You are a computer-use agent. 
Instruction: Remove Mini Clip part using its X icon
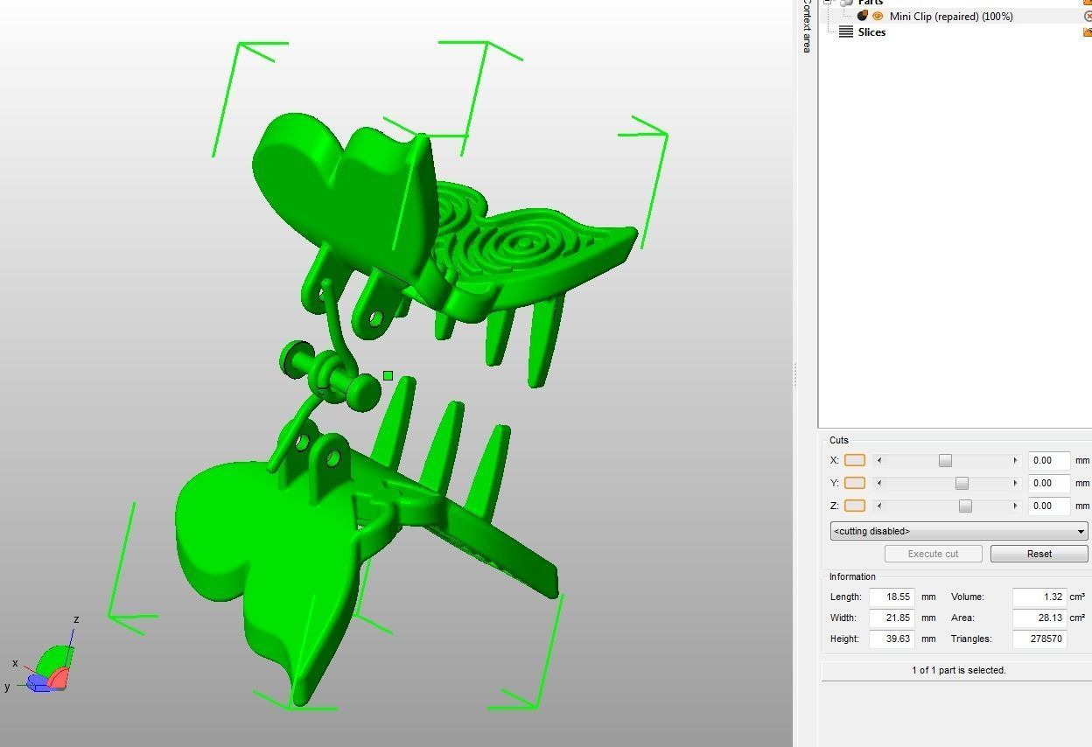pyautogui.click(x=1088, y=16)
